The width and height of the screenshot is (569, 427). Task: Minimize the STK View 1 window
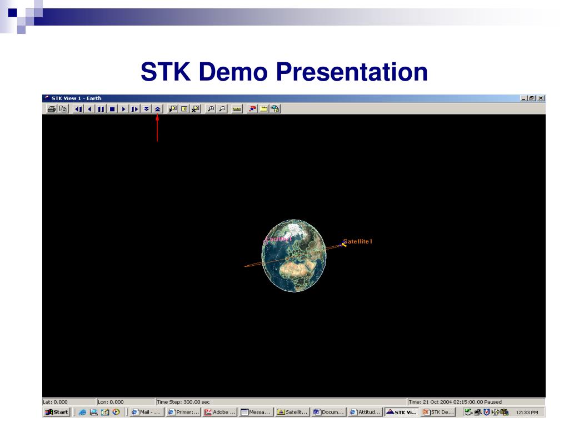pos(523,98)
